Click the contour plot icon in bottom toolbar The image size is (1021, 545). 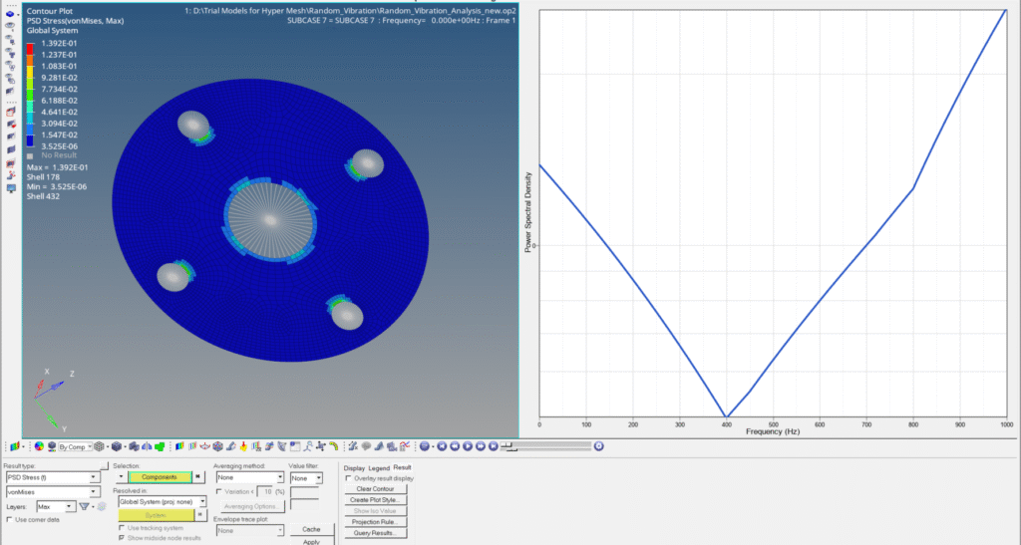[x=14, y=446]
